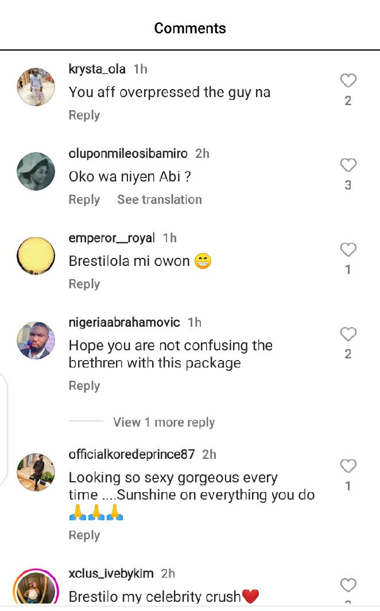Tap heart on xclus_ivebykim's comment
380x611 pixels.
348,585
